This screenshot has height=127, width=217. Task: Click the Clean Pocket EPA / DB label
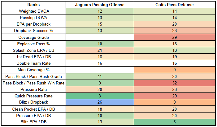33,109
